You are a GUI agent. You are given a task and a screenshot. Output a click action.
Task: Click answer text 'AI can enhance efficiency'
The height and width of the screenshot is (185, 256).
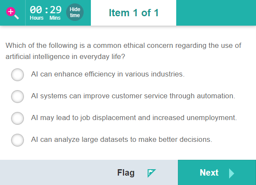click(108, 74)
